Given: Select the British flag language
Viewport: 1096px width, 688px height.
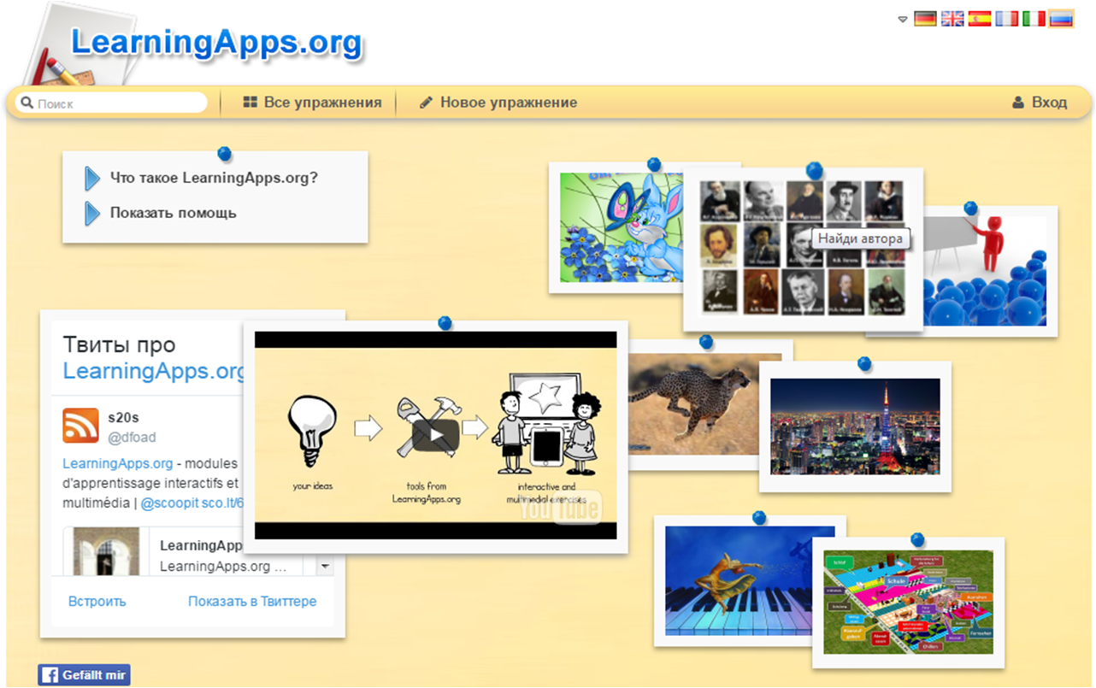Looking at the screenshot, I should (952, 18).
